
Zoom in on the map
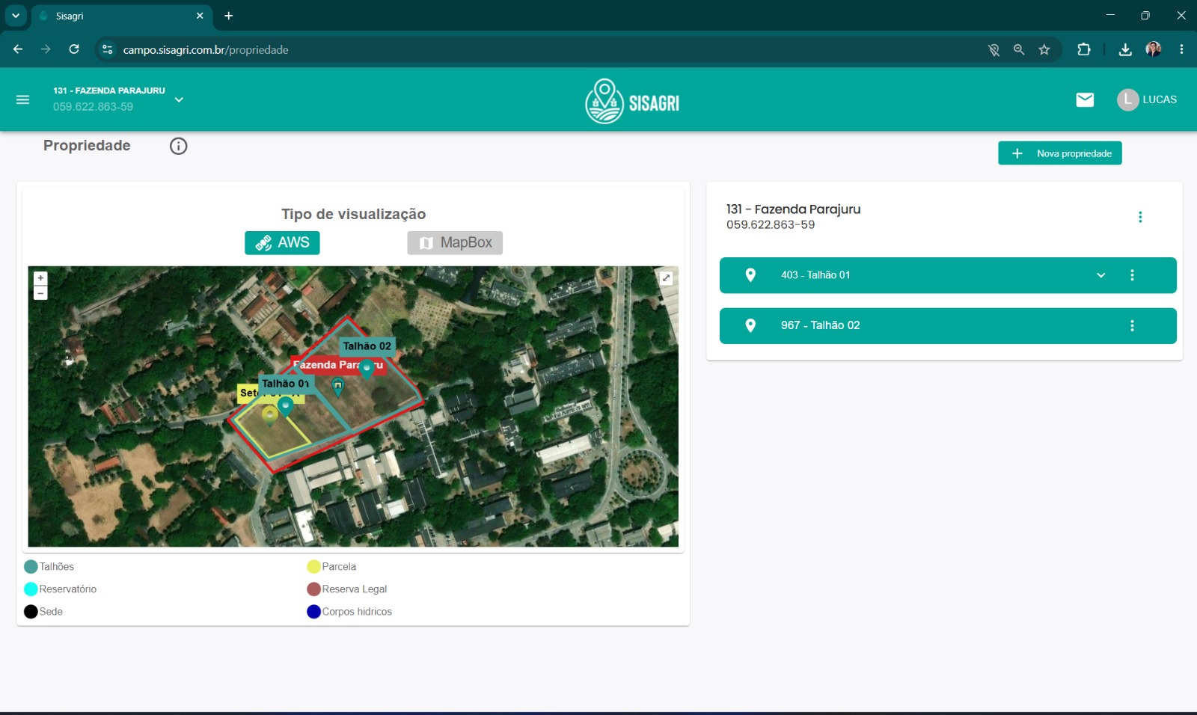click(40, 278)
